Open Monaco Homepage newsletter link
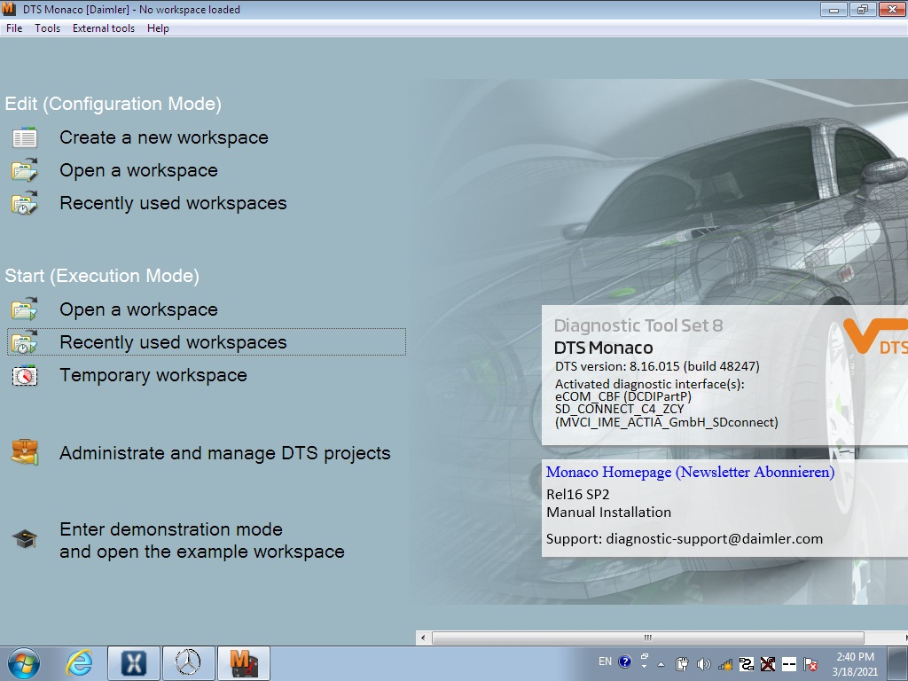Screen dimensions: 908x681 coord(690,472)
